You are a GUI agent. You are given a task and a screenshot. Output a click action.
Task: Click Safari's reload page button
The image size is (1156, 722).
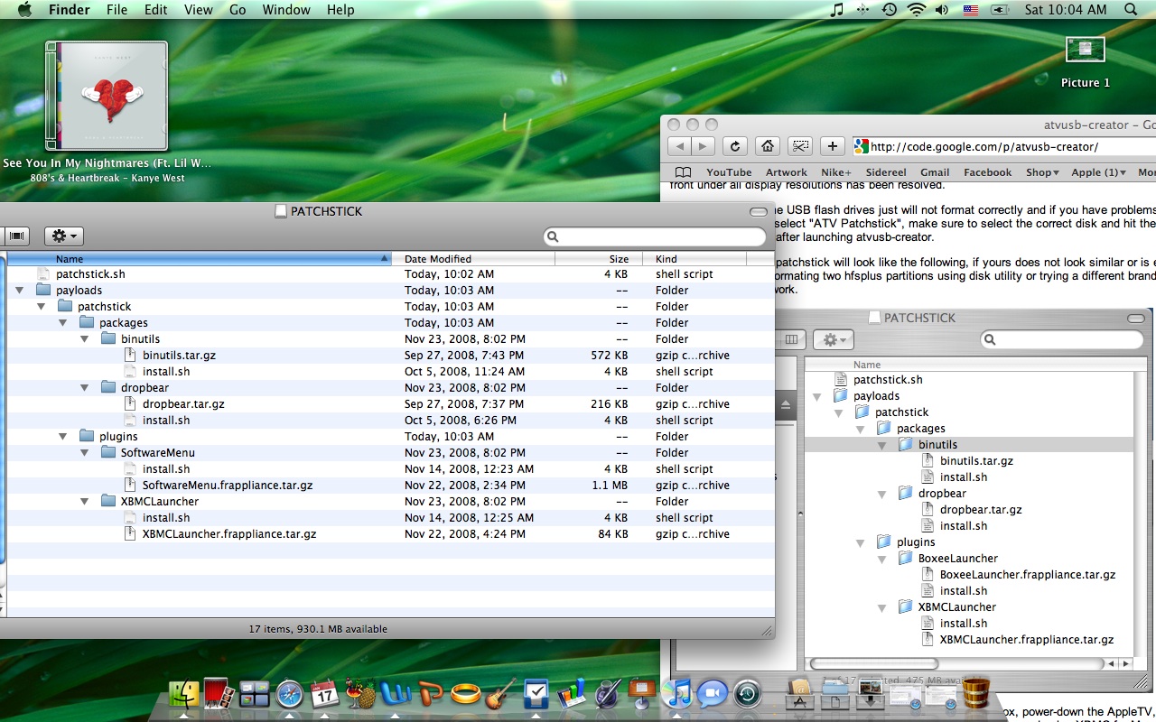tap(735, 146)
